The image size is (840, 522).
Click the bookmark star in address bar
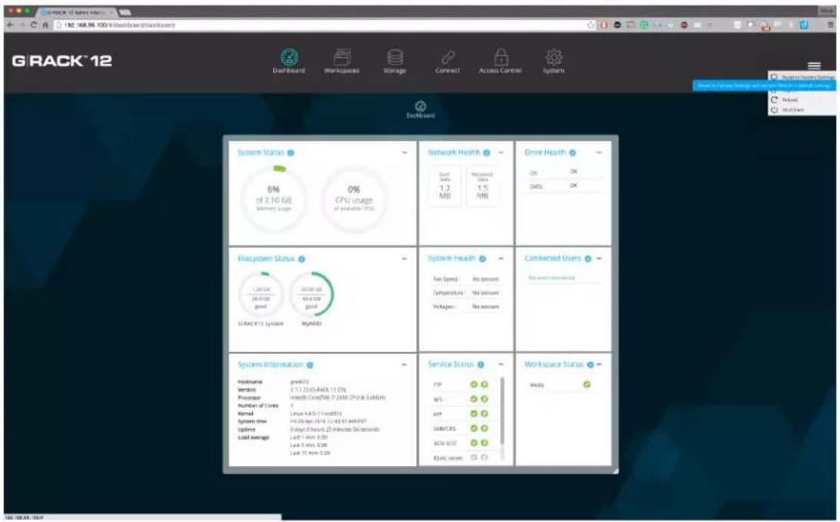click(590, 25)
